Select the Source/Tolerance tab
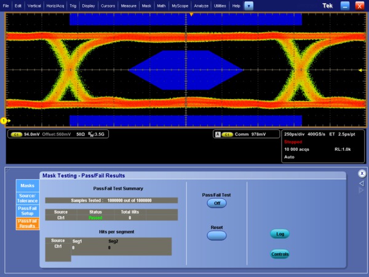369x277 pixels. pyautogui.click(x=27, y=198)
